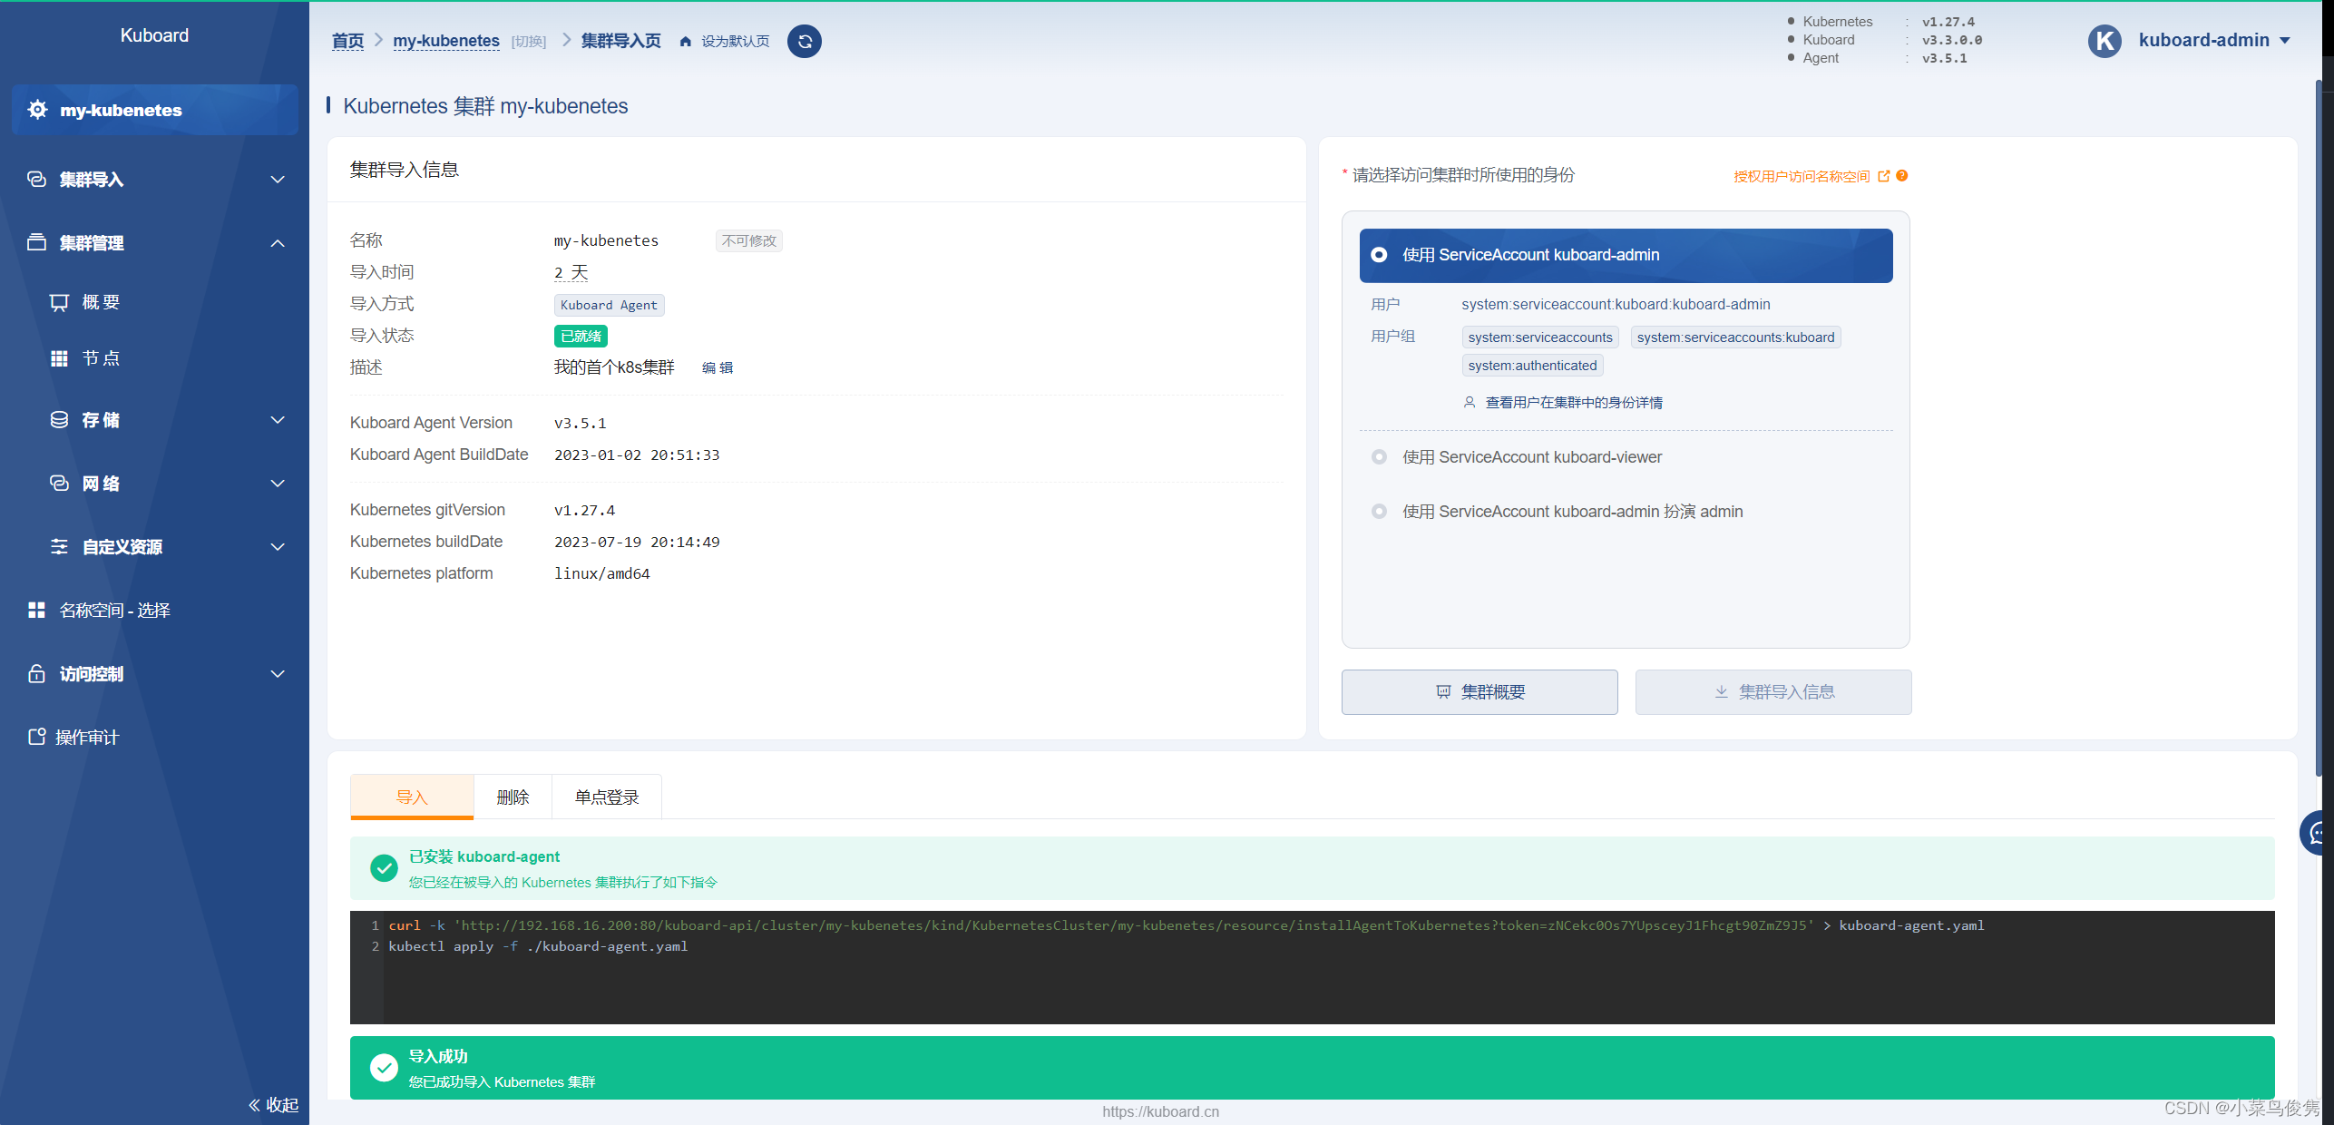Expand the 访问控制 menu chevron
This screenshot has height=1125, width=2334.
click(278, 674)
